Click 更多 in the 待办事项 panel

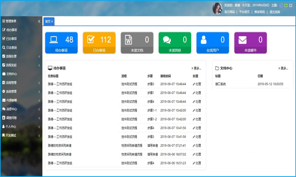[x=196, y=68]
